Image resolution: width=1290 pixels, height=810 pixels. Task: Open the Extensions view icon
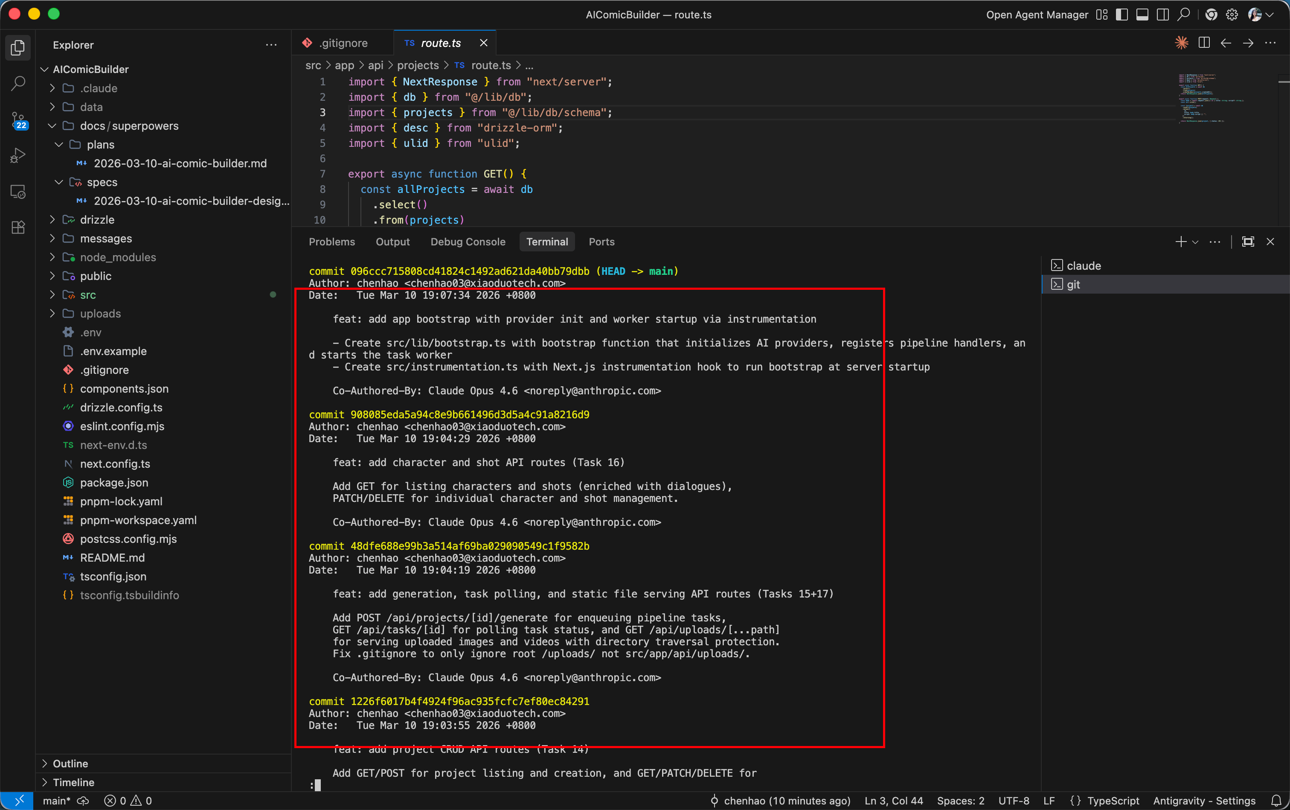tap(17, 227)
